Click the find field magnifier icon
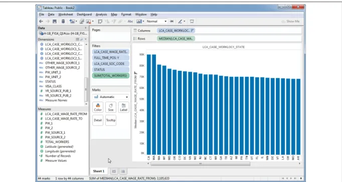Screen dimensions: 342x182 pyautogui.click(x=82, y=39)
